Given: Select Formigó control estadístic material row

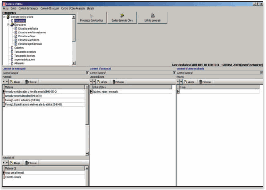Looking at the screenshot, I should 22,100.
